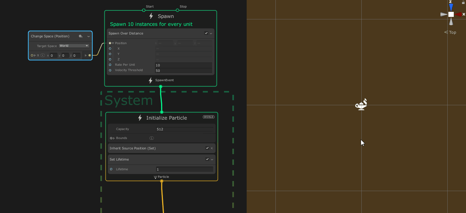This screenshot has width=466, height=213.
Task: Click the Stop flow port on Spawn
Action: pos(178,10)
